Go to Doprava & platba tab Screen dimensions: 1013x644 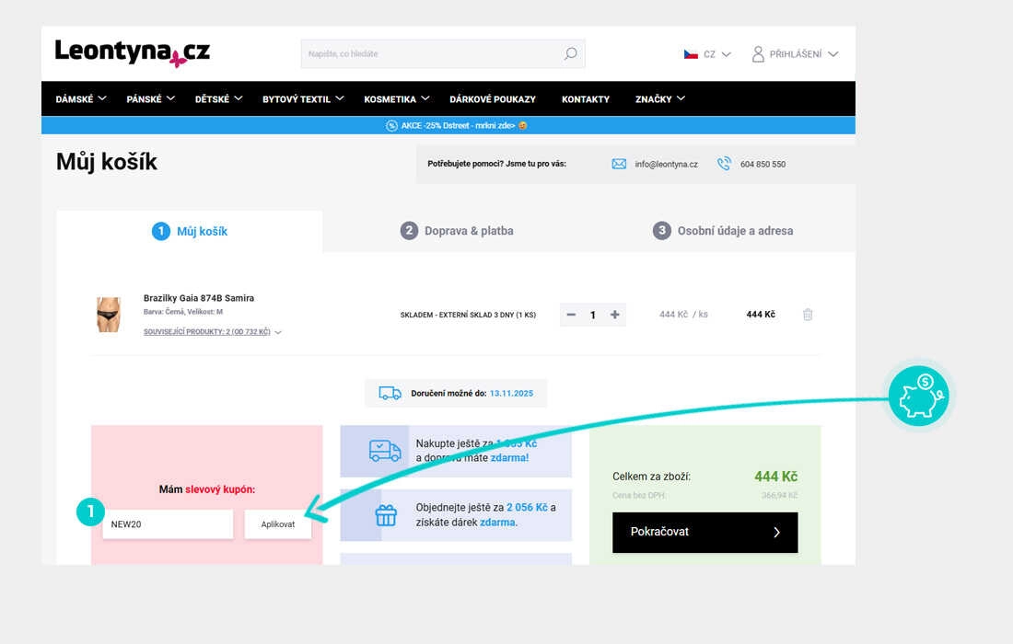[x=458, y=231]
